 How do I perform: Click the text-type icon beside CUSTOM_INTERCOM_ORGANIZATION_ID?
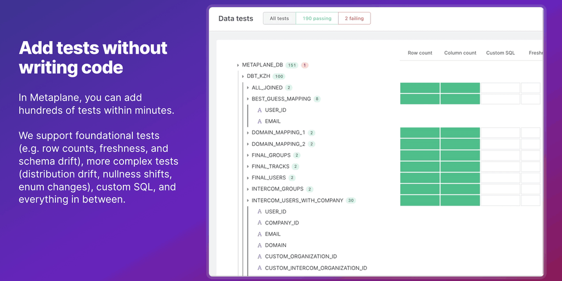(x=260, y=268)
